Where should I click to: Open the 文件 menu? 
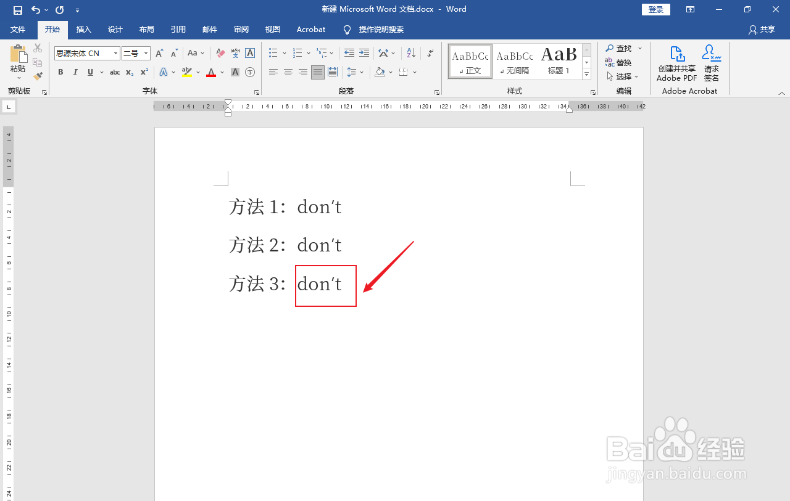(18, 30)
